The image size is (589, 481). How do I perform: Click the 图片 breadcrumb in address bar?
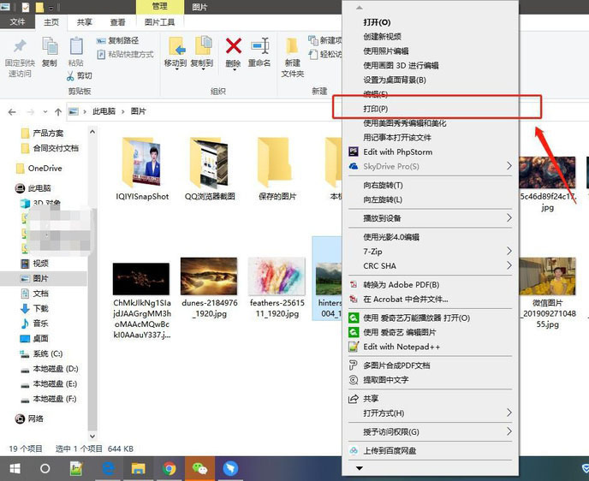[138, 111]
